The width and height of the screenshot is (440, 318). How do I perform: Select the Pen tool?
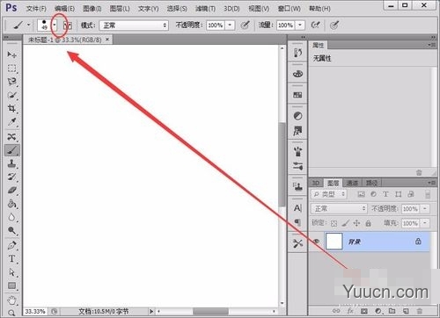click(11, 245)
